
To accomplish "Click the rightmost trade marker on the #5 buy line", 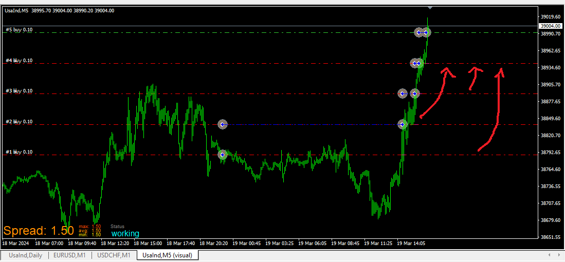I will [426, 32].
